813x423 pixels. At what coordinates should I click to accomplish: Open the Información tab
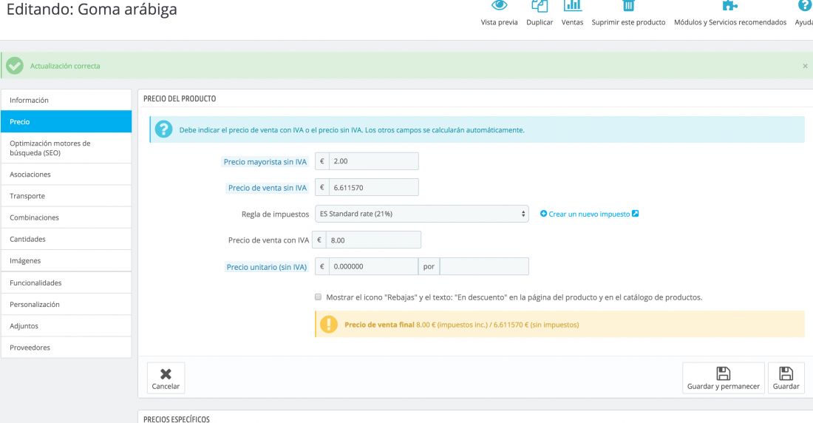tap(67, 100)
